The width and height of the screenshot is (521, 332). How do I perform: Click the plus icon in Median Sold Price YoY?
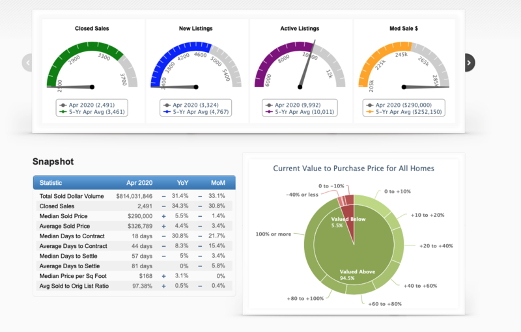point(164,215)
